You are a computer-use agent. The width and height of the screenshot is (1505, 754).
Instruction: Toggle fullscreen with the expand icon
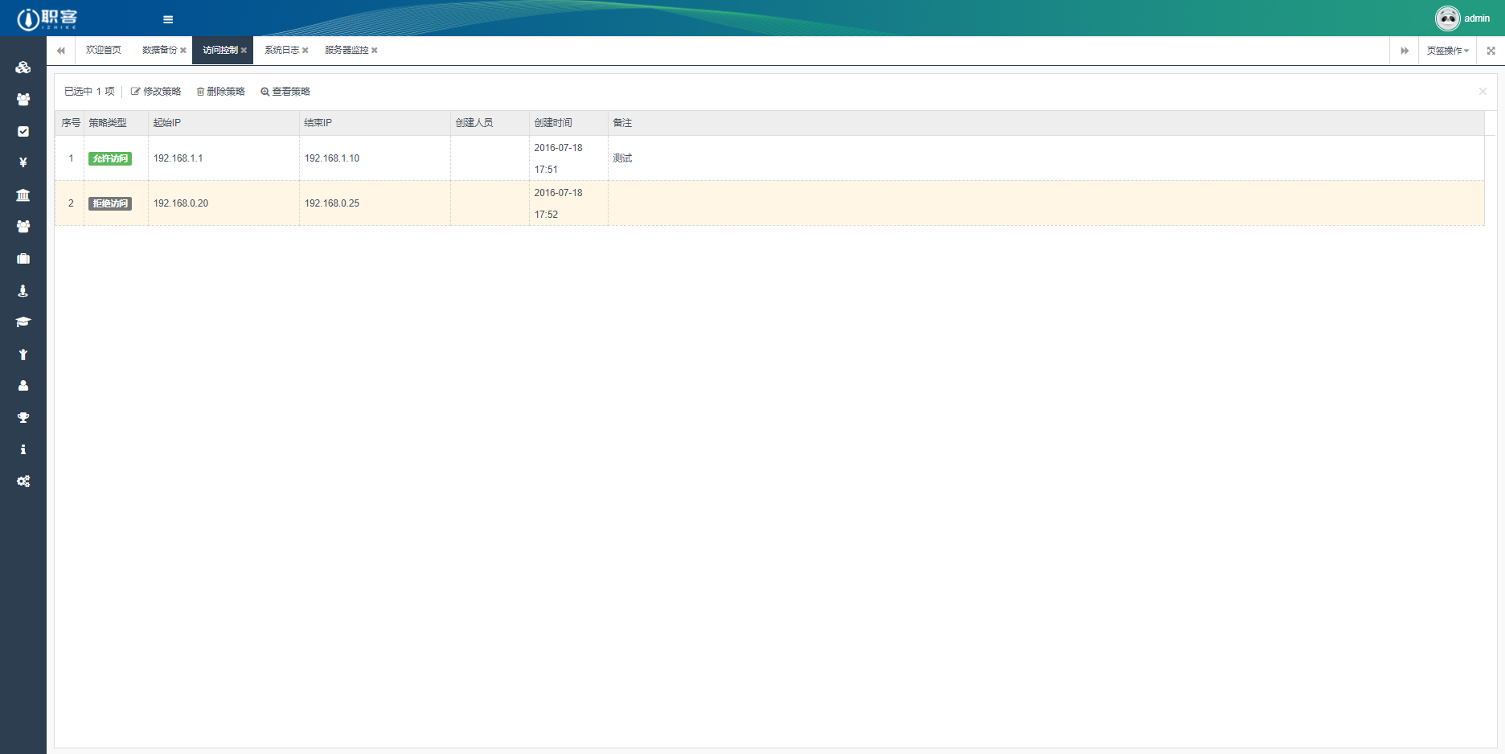(x=1491, y=51)
